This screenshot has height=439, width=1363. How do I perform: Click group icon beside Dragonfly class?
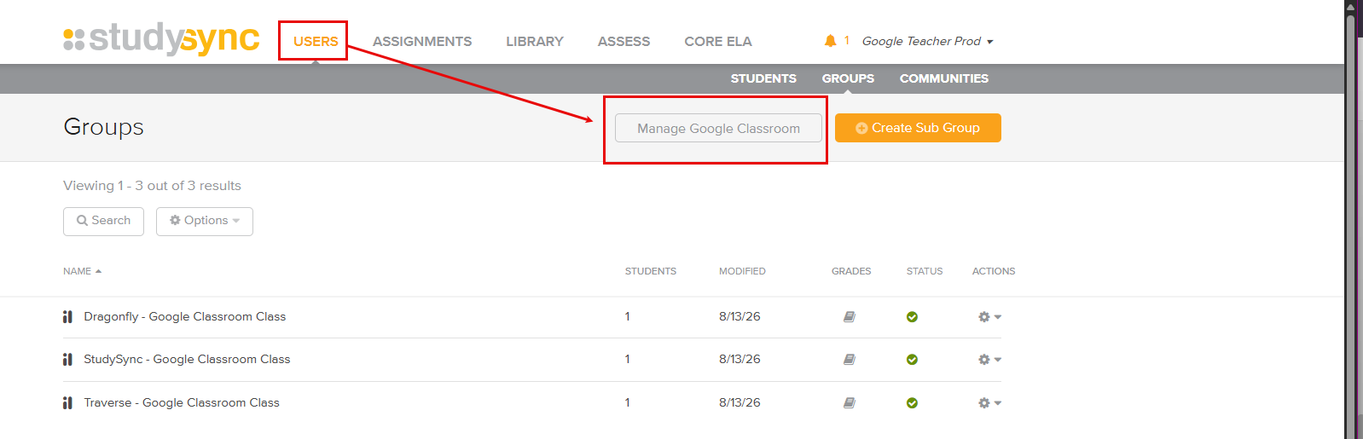pos(67,317)
